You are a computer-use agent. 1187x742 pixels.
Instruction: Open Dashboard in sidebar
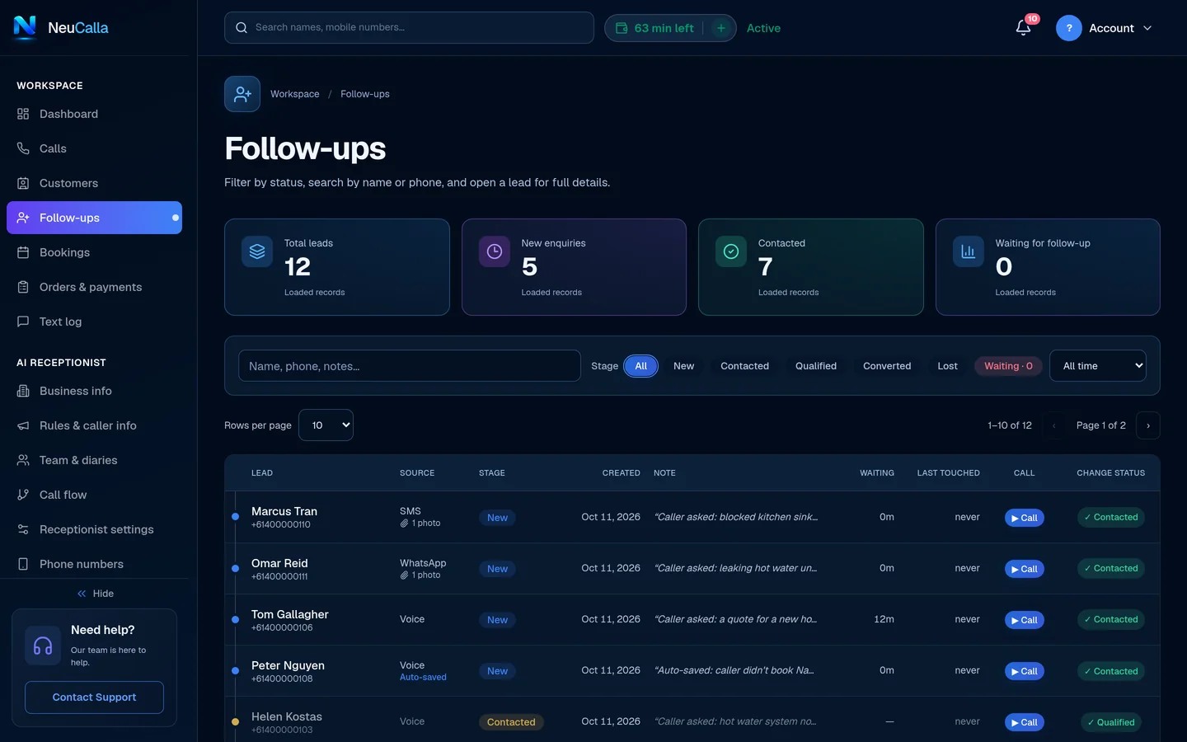(94, 114)
